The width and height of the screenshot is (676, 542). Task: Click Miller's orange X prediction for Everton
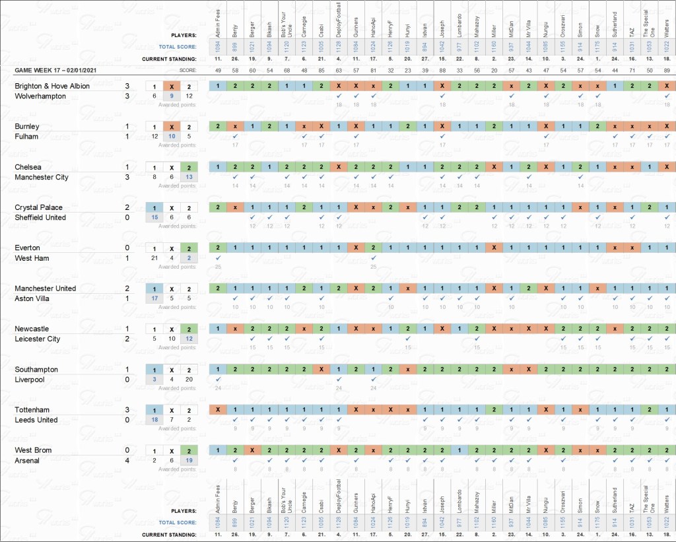493,248
